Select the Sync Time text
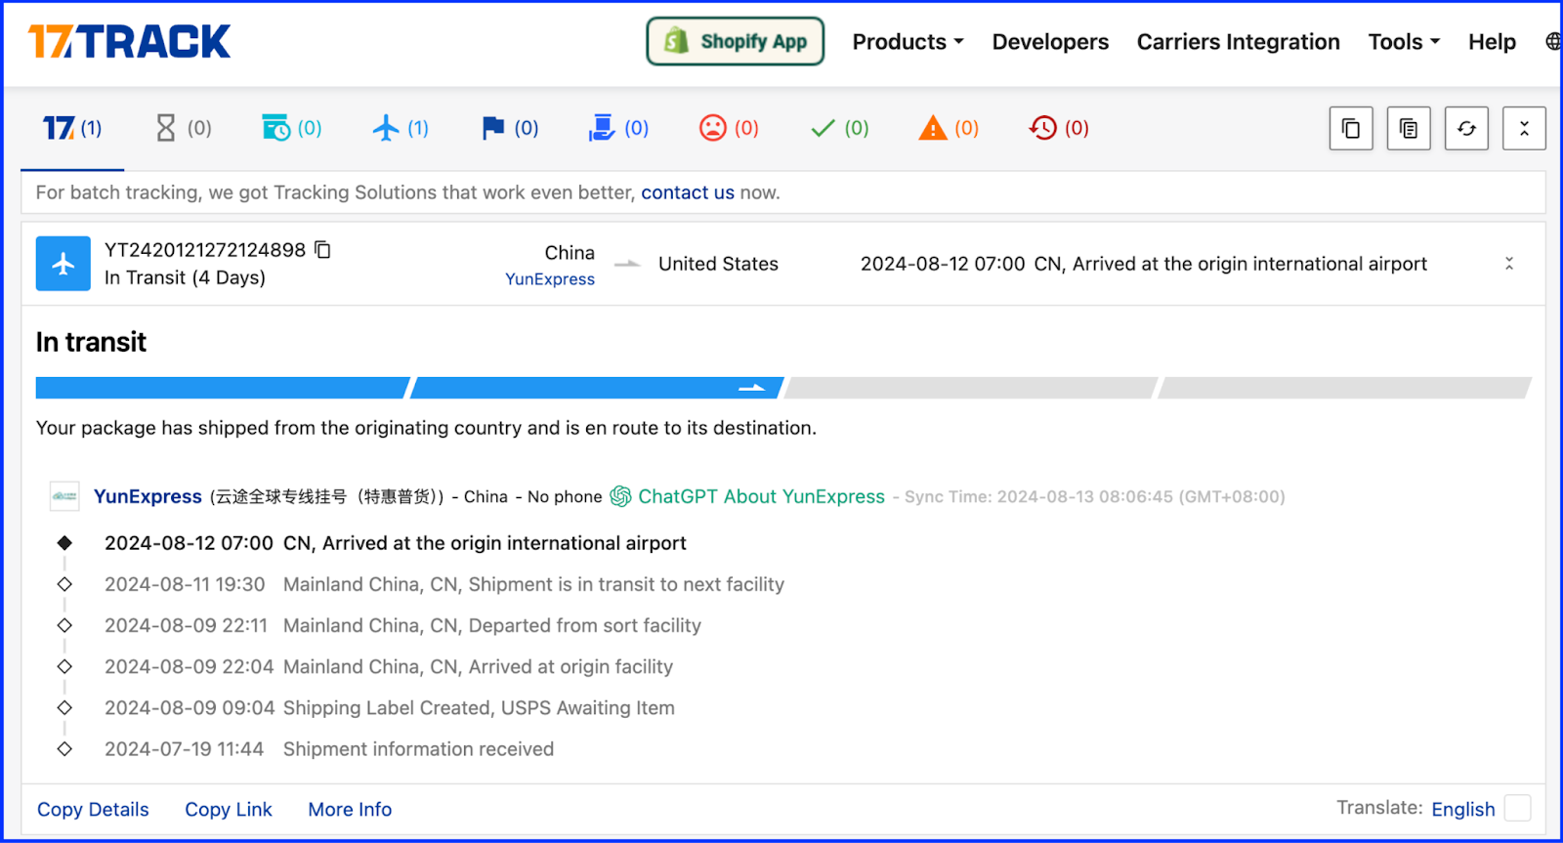The image size is (1563, 843). 1094,496
